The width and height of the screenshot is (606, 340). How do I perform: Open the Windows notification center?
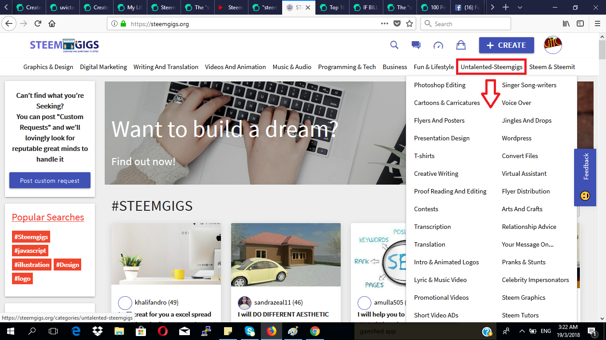[x=592, y=331]
